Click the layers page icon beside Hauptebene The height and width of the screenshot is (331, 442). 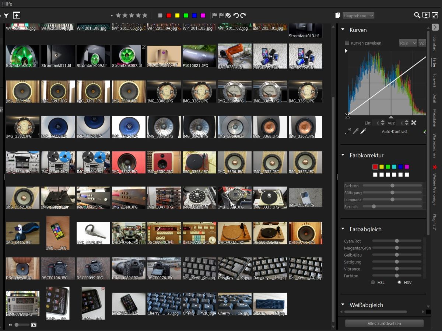click(x=338, y=15)
